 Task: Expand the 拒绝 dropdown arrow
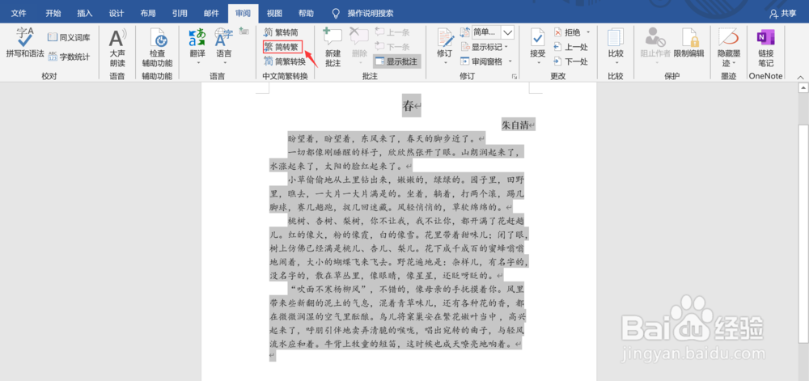click(x=587, y=32)
